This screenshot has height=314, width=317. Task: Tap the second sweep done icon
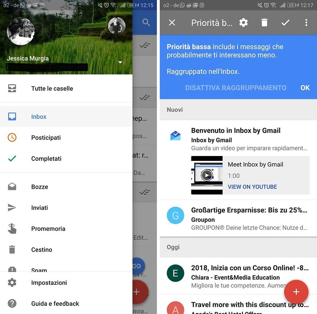click(x=145, y=98)
